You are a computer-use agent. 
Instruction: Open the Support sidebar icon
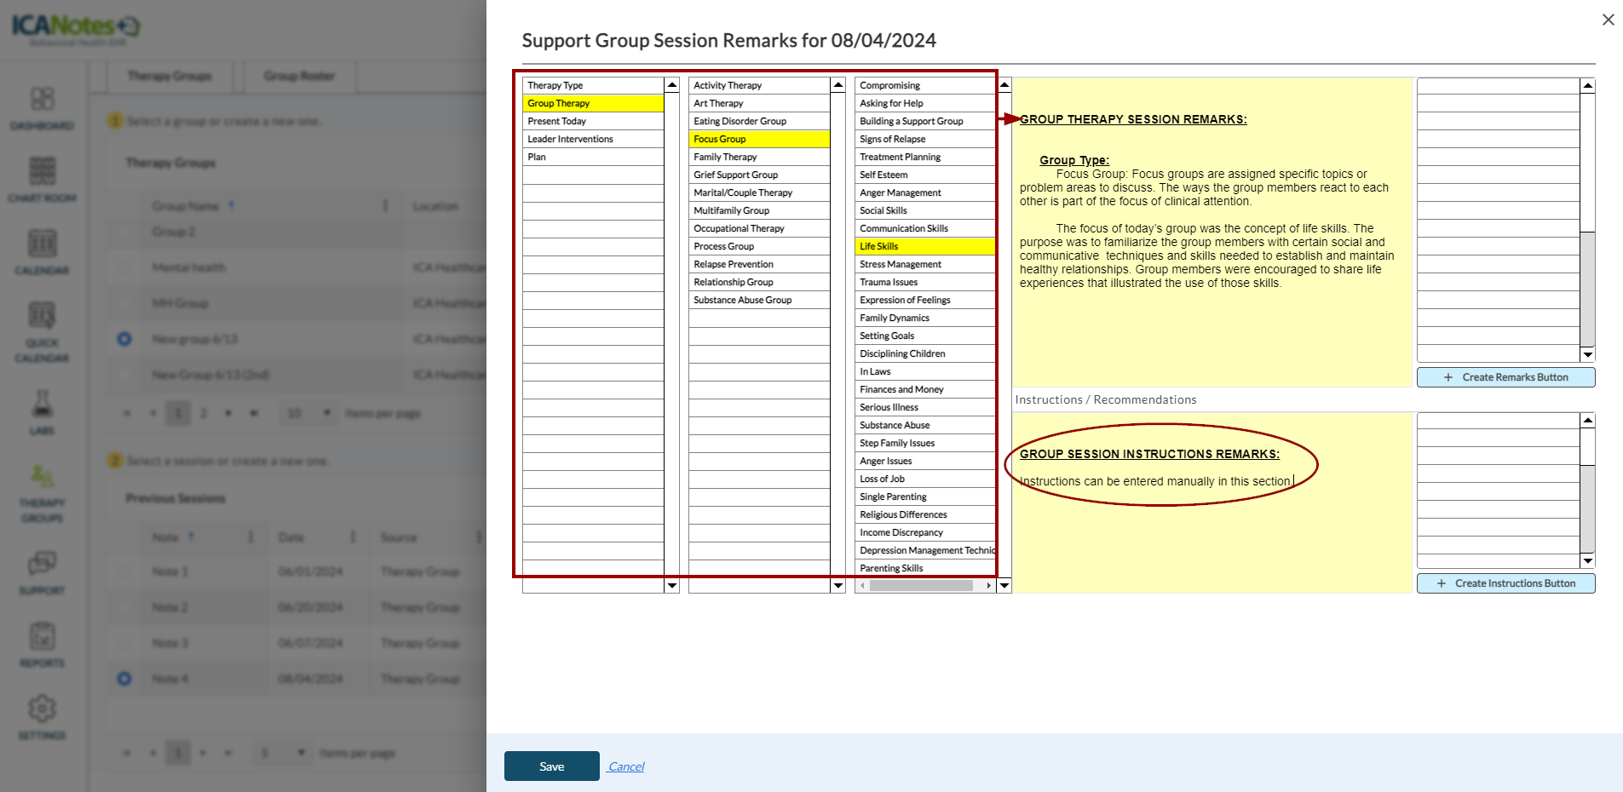tap(43, 571)
